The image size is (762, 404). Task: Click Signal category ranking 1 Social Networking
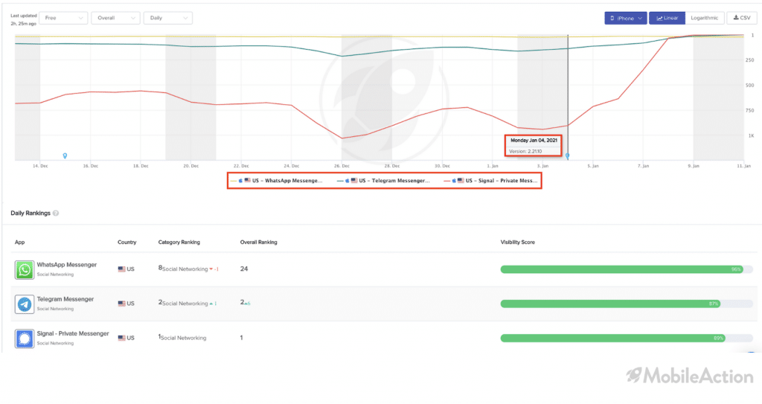(x=182, y=337)
